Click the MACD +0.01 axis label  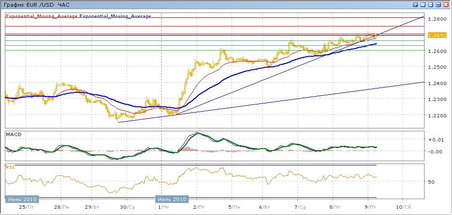click(434, 139)
